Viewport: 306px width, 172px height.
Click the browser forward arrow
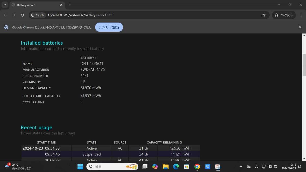click(x=14, y=15)
